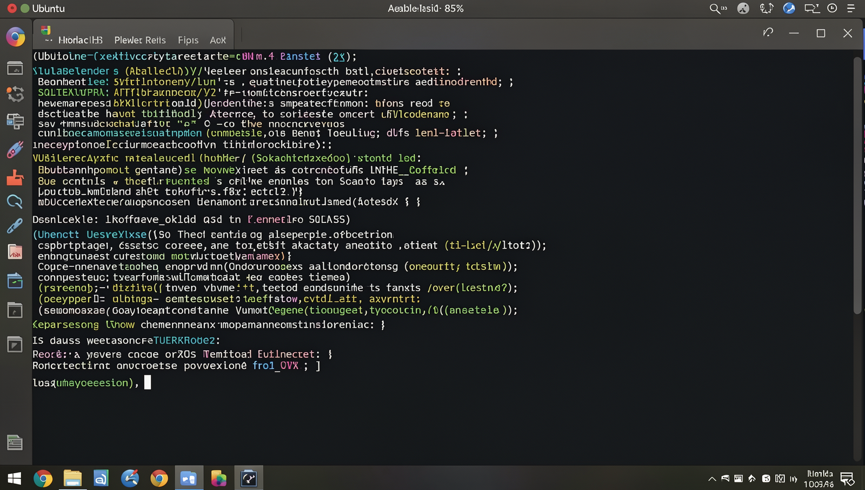Click the Aeable·lasid· 85% title text
This screenshot has width=865, height=490.
point(425,9)
